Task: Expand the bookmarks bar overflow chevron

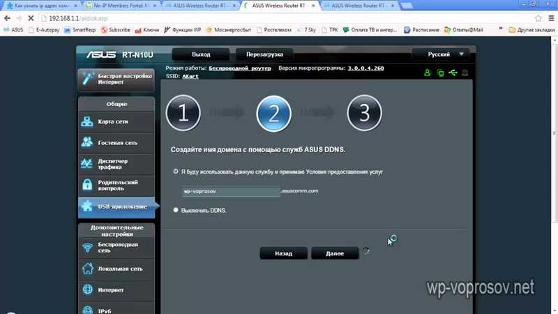Action: tap(501, 29)
